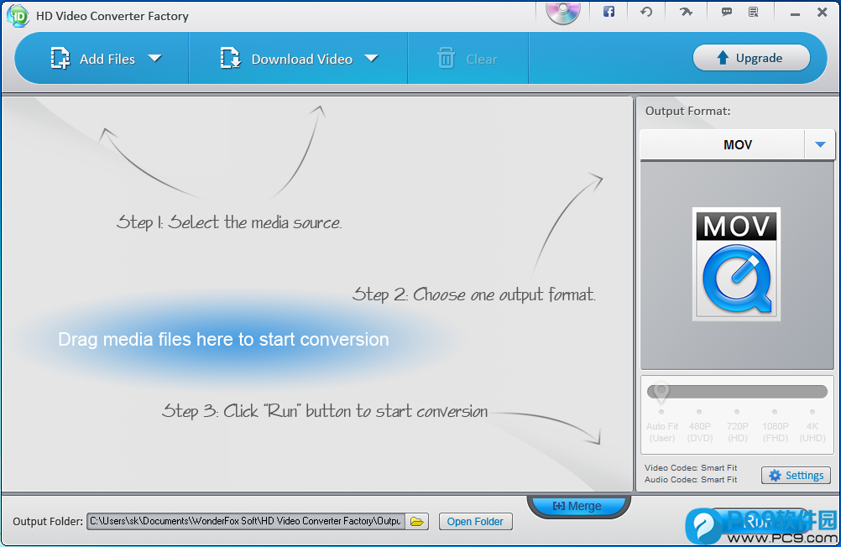Click the HD app logo in title bar

pyautogui.click(x=17, y=15)
